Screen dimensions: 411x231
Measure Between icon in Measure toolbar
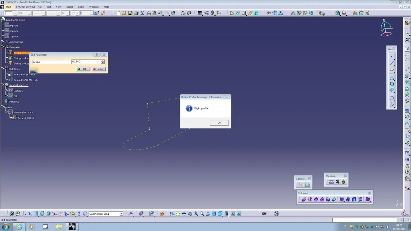331,182
